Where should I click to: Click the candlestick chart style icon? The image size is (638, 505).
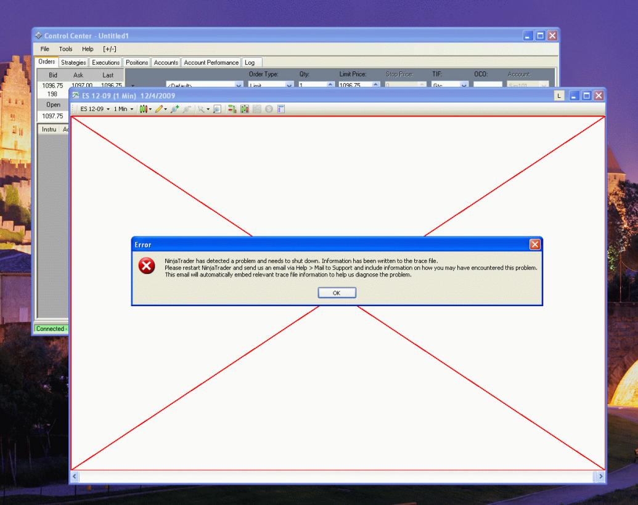(x=143, y=109)
